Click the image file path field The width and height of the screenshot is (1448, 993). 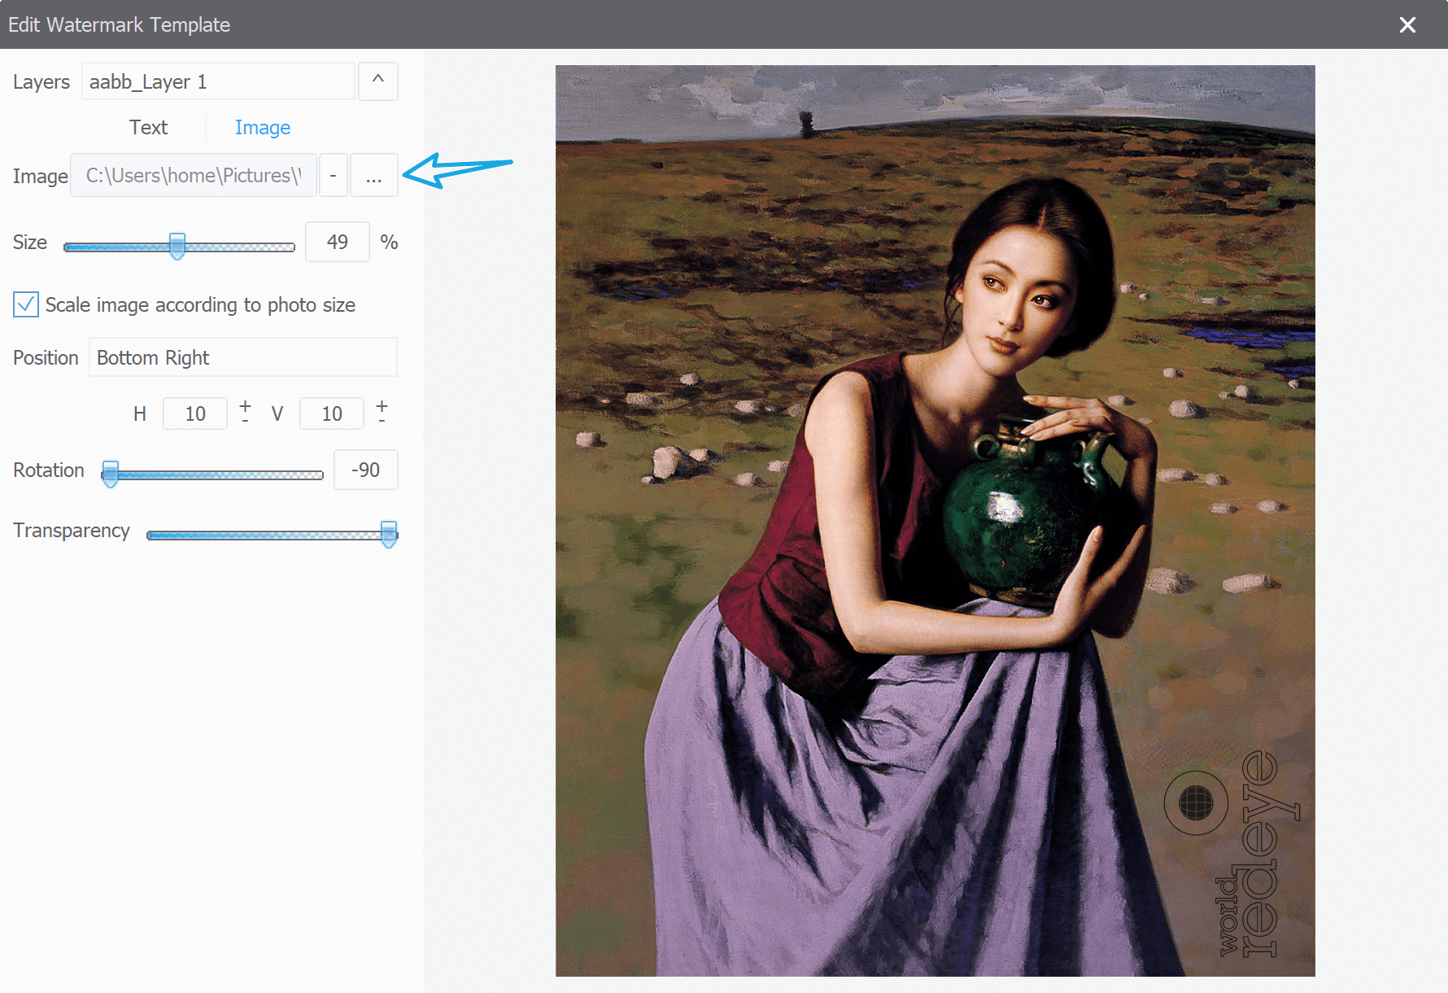[x=194, y=175]
